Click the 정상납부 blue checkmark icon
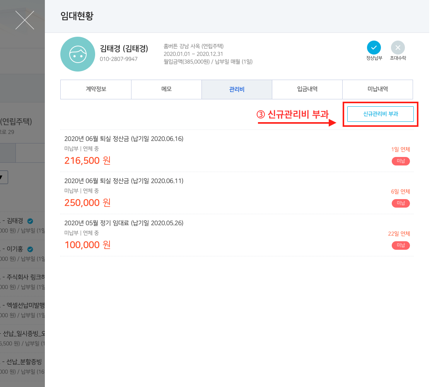437x387 pixels. tap(374, 48)
